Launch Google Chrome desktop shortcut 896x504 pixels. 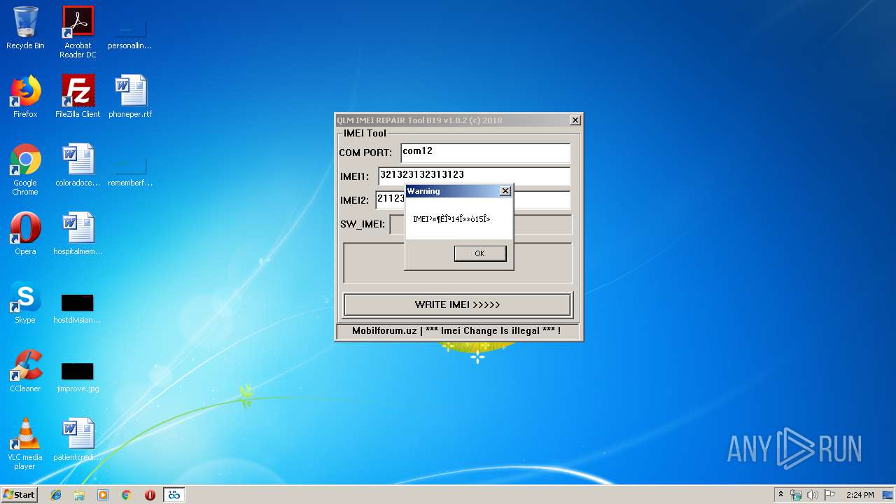click(x=25, y=169)
